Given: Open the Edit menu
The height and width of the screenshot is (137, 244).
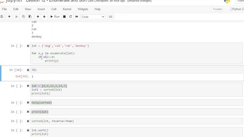Looking at the screenshot, I should pos(16,9).
